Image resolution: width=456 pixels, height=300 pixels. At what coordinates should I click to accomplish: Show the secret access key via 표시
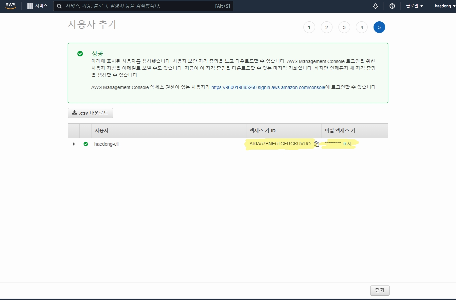click(x=347, y=144)
